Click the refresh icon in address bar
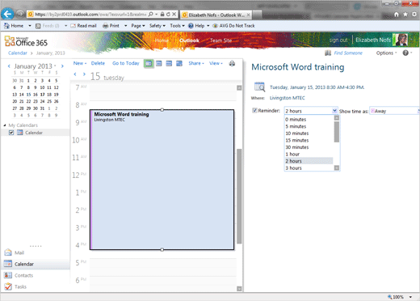 point(168,14)
